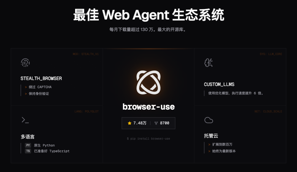Click the cloud icon above 托管云
Image resolution: width=297 pixels, height=172 pixels.
click(x=209, y=120)
